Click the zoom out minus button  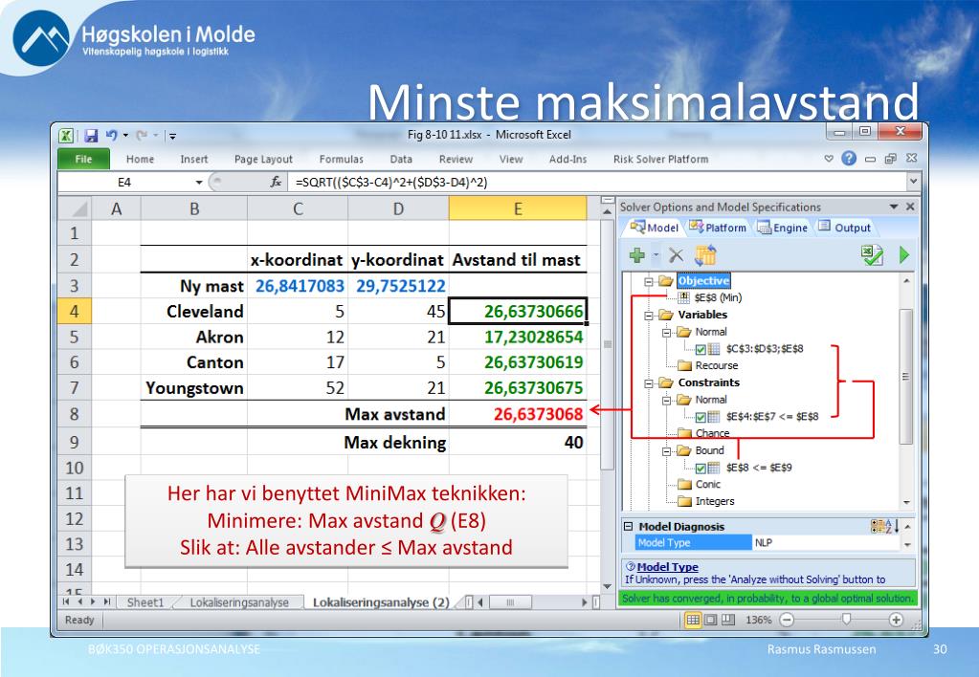(788, 620)
